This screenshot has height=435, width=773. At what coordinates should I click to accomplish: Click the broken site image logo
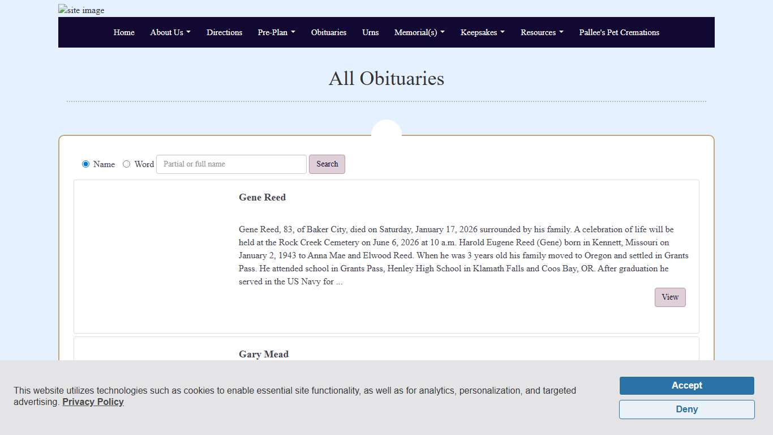click(80, 10)
